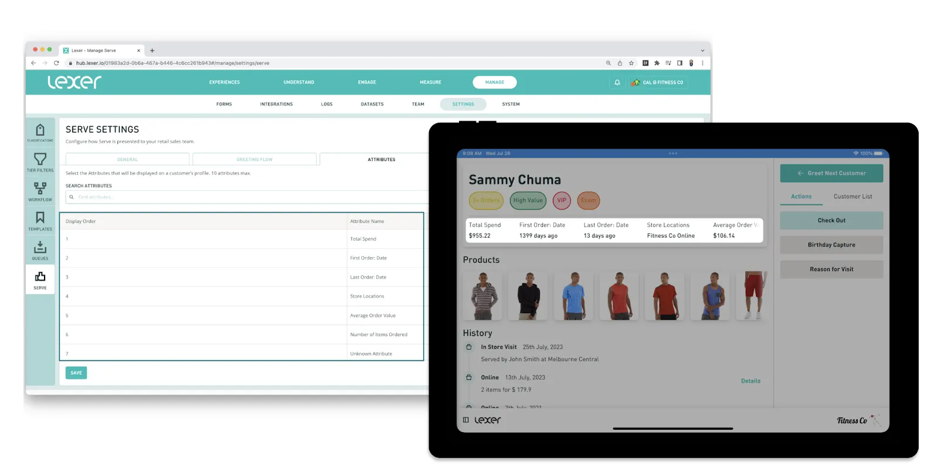Click the Lexer logo in header
938x476 pixels.
tap(74, 82)
